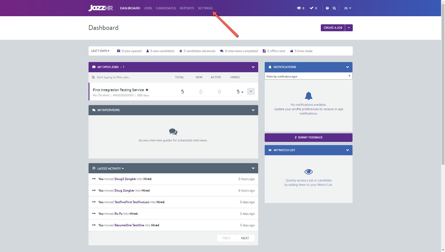Open Filter by notification type dropdown
The image size is (445, 252).
pyautogui.click(x=309, y=76)
